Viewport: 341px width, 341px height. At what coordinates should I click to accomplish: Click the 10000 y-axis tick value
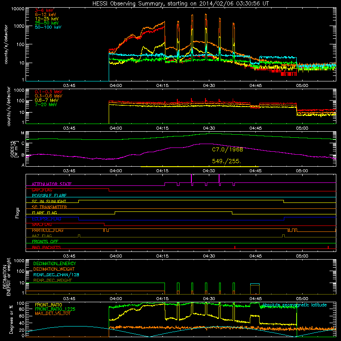tap(18, 9)
